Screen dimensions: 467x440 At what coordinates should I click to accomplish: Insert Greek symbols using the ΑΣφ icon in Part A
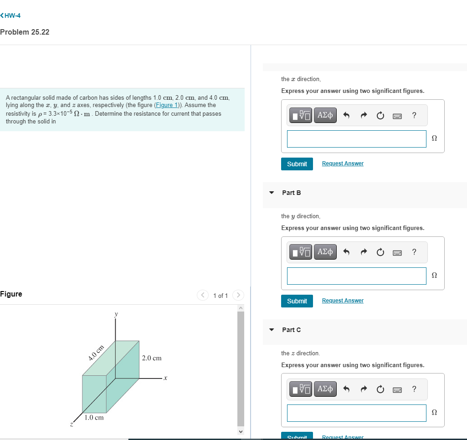click(x=325, y=115)
